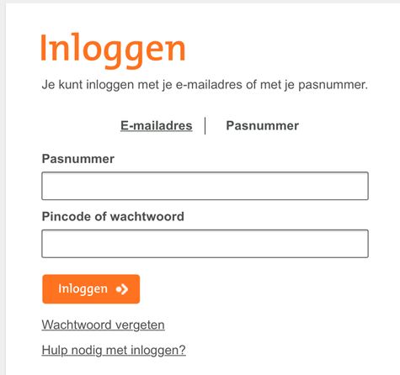Click the white Inloggen text inside orange button
Viewport: 400px width, 375px height.
(x=83, y=289)
